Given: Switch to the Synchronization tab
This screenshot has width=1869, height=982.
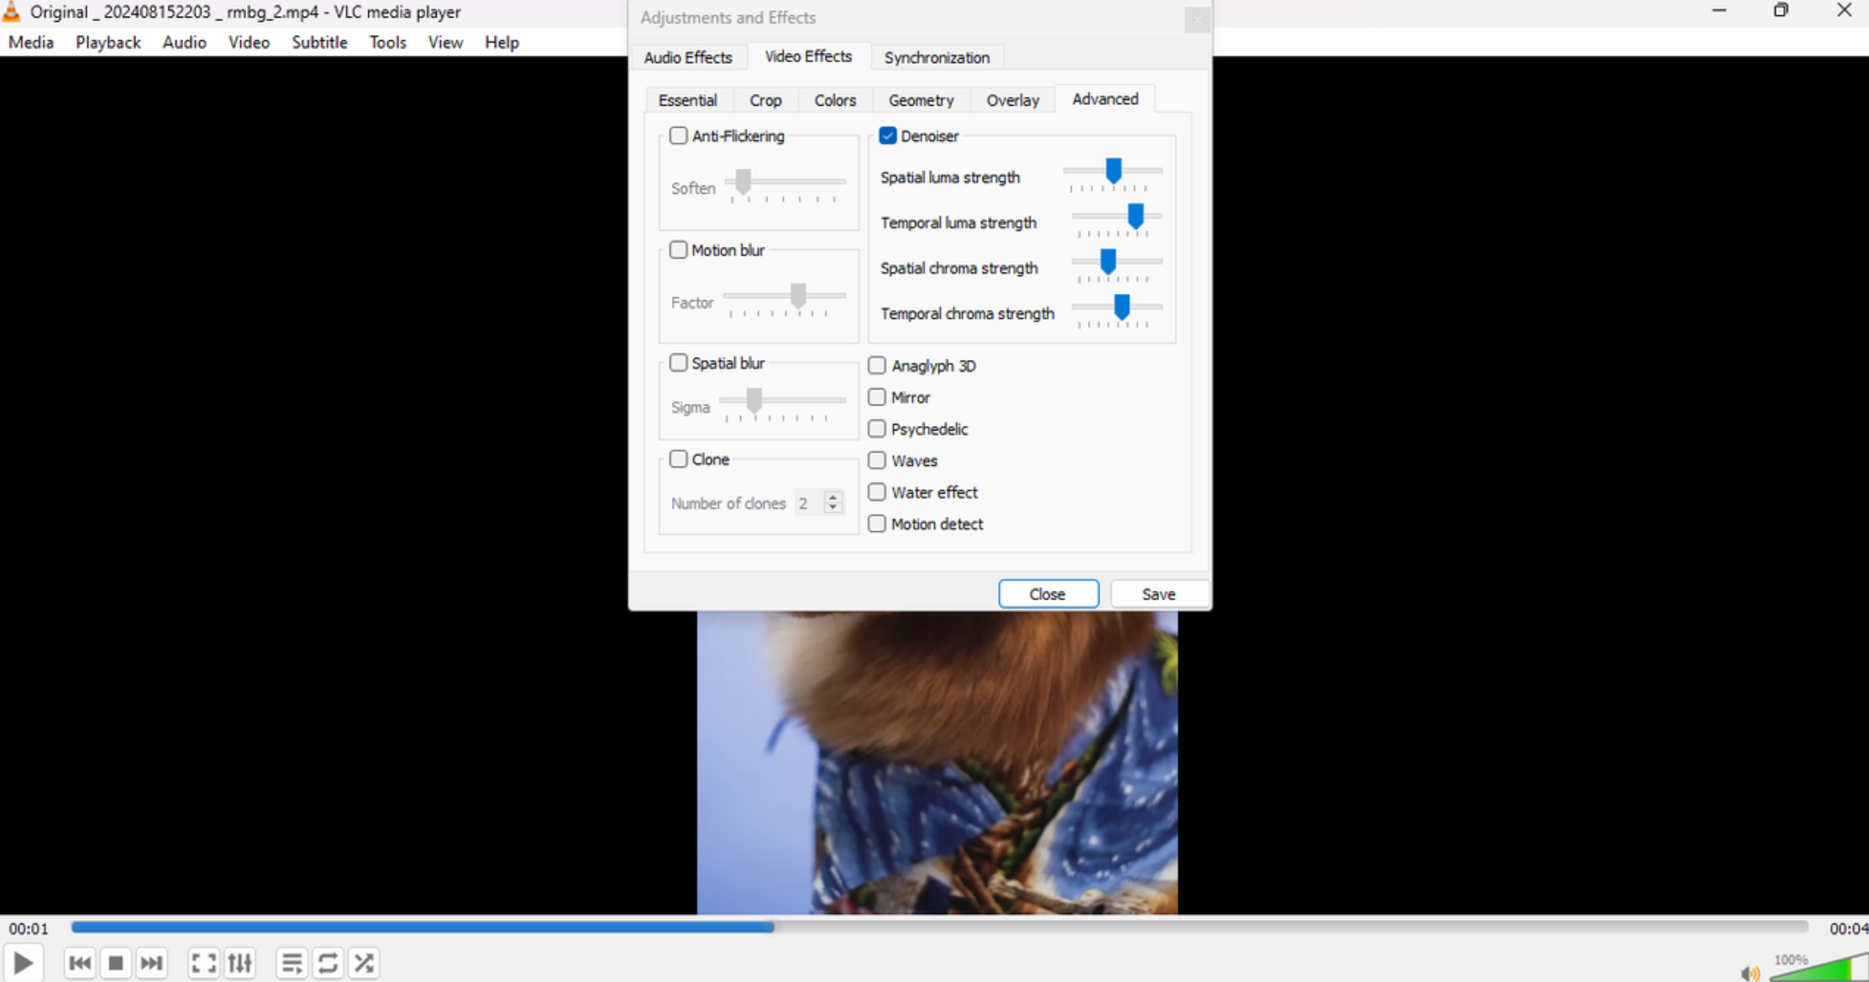Looking at the screenshot, I should pos(937,57).
